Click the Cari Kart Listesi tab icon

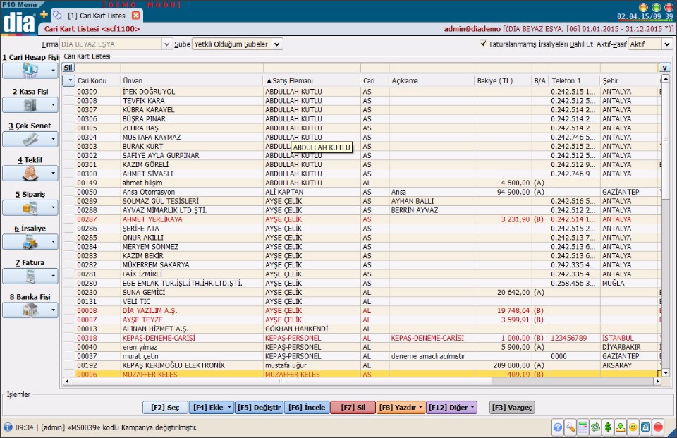coord(57,16)
